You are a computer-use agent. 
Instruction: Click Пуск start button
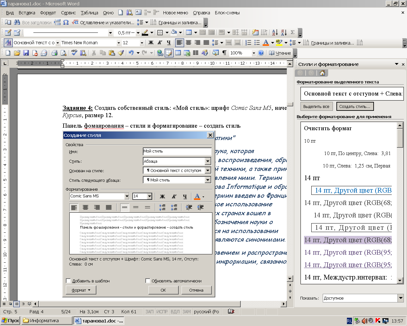[10, 321]
